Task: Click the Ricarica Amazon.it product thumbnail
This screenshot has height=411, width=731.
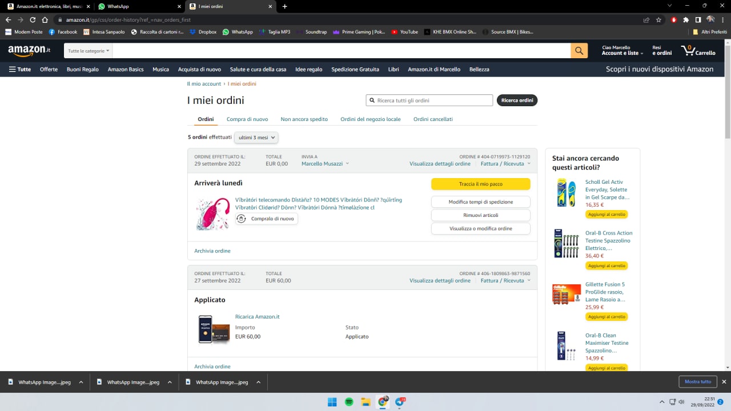Action: click(213, 329)
